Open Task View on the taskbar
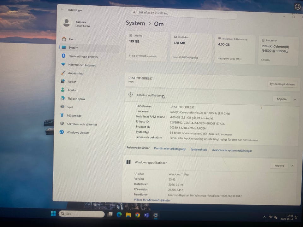Screen dimensions: 303x227 coord(110,214)
